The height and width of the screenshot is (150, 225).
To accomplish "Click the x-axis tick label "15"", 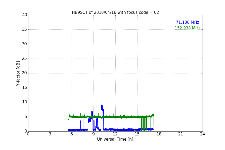I will pyautogui.click(x=137, y=134).
